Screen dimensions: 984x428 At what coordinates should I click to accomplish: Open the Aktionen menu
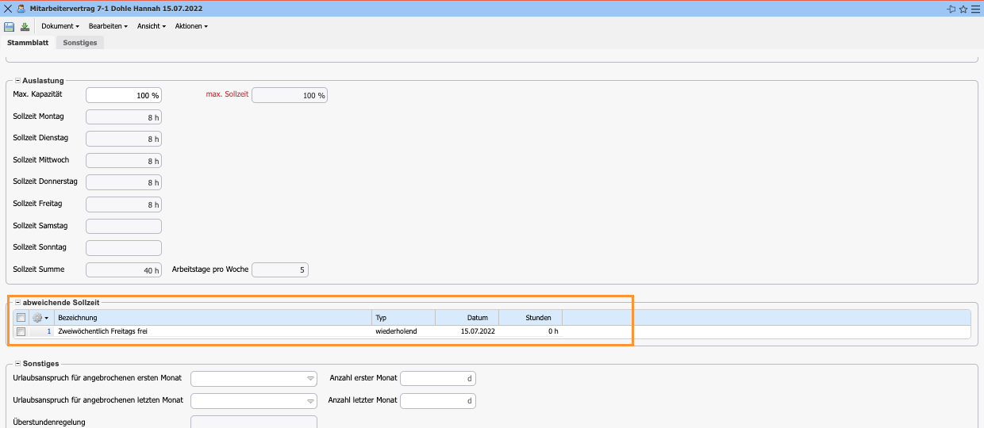pos(190,26)
